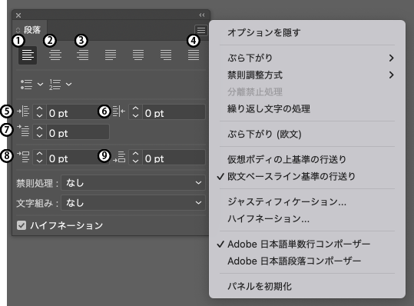The height and width of the screenshot is (306, 414).
Task: Click the first-line indent icon
Action: (x=23, y=131)
